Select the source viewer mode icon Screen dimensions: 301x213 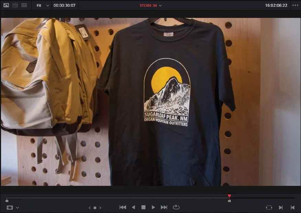(6, 5)
